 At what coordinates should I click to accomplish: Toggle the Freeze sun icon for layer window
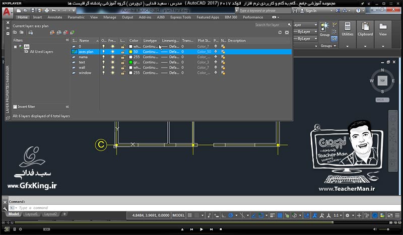112,73
